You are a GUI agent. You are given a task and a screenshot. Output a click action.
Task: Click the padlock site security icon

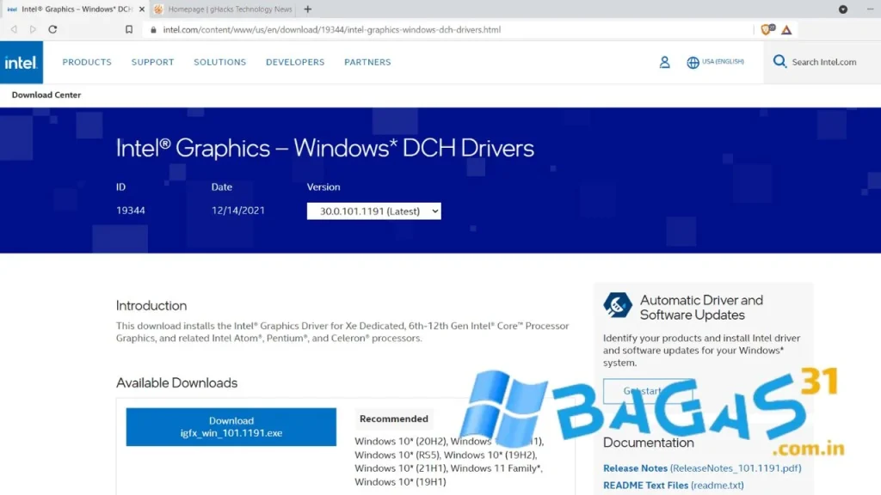[153, 30]
